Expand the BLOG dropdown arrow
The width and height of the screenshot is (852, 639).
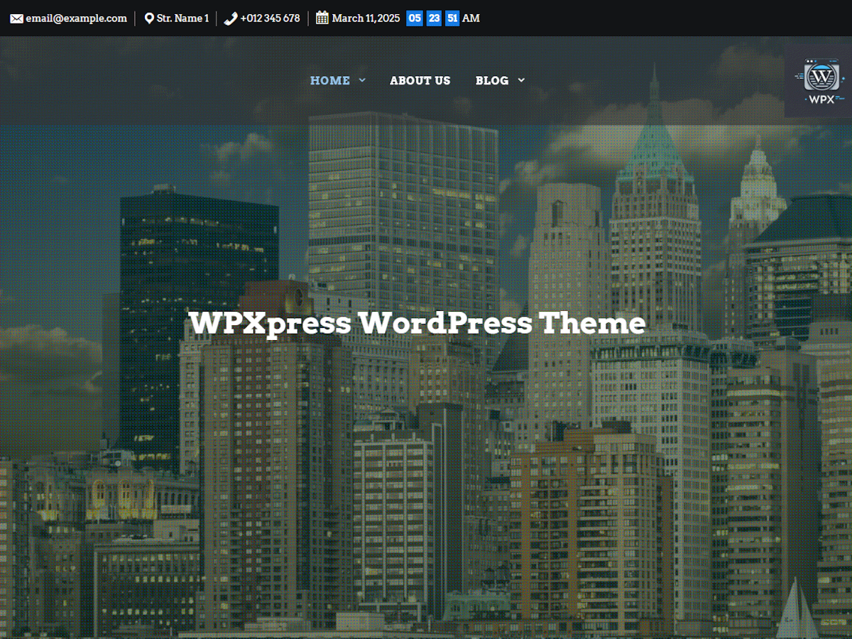(x=521, y=80)
